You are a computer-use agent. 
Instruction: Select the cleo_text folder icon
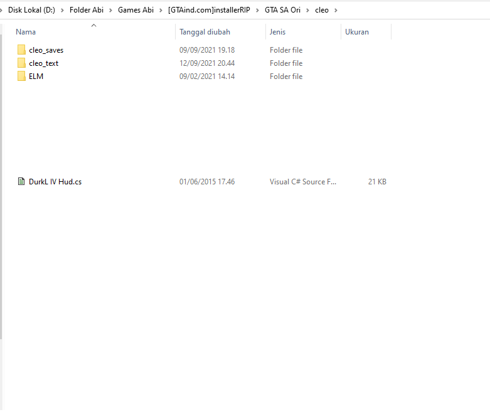pos(21,63)
